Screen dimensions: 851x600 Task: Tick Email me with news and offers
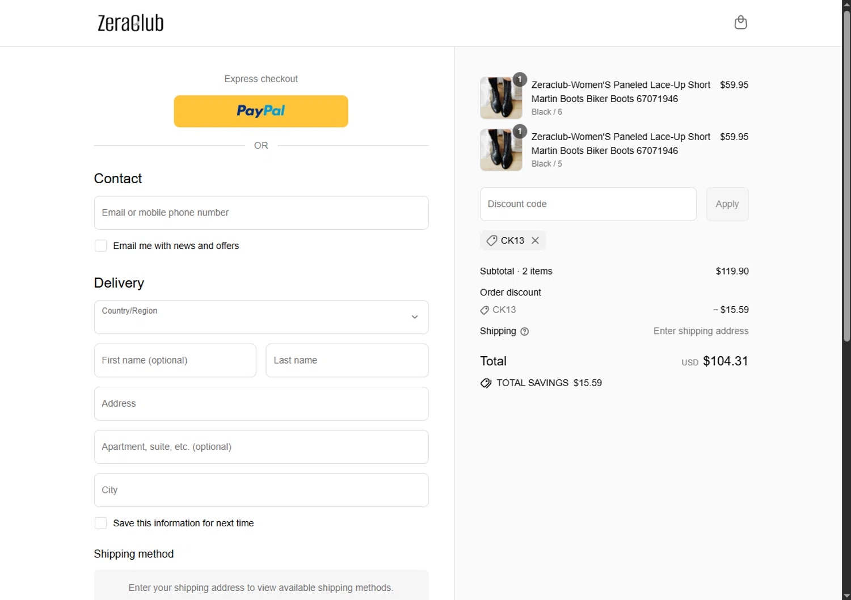[x=101, y=246]
